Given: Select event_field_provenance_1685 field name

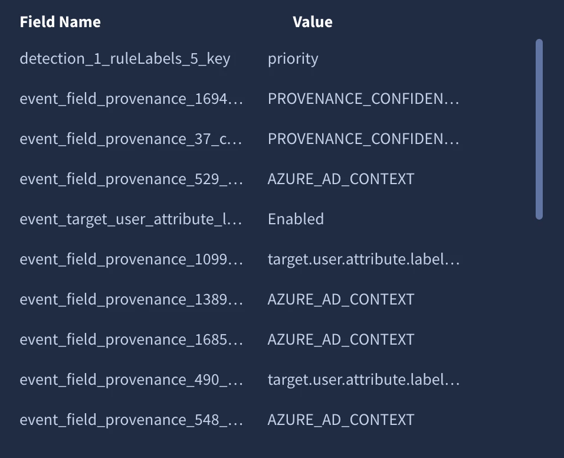Looking at the screenshot, I should pos(132,339).
